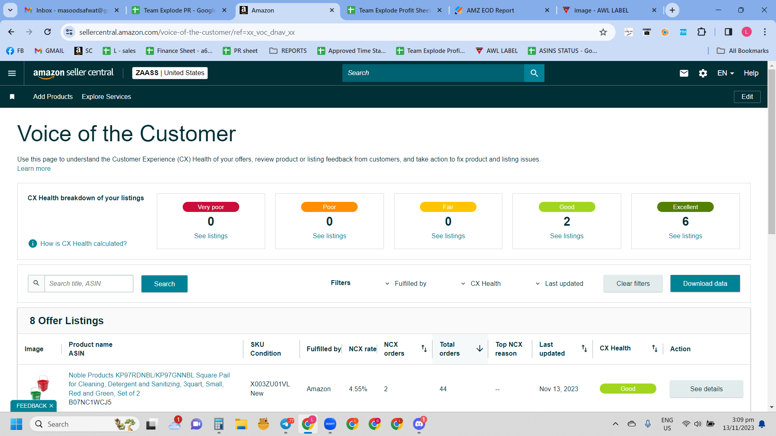Screen dimensions: 776x436
Task: Open a new browser tab
Action: [x=672, y=10]
